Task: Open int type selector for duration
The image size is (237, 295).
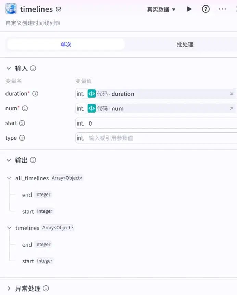Action: click(80, 94)
